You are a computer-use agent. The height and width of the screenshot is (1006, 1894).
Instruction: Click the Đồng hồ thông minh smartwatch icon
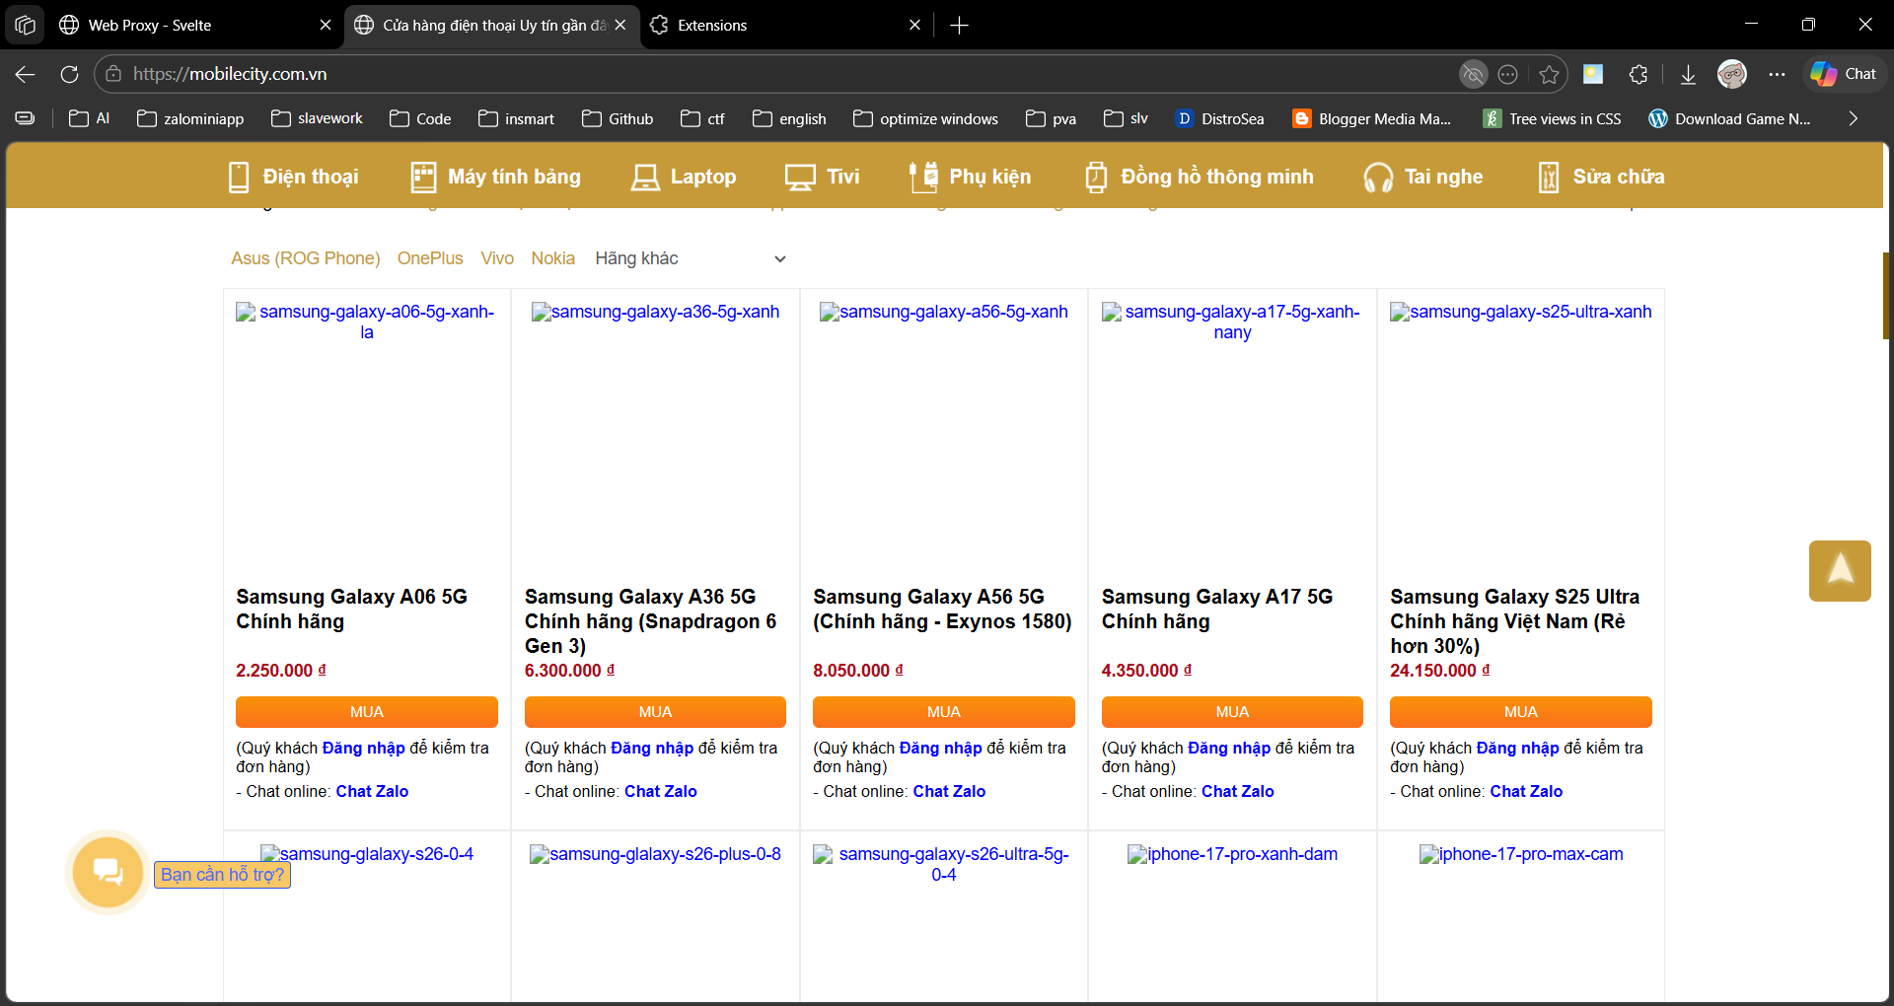(x=1096, y=177)
